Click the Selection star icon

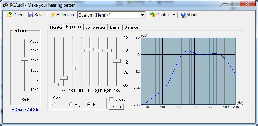click(53, 15)
